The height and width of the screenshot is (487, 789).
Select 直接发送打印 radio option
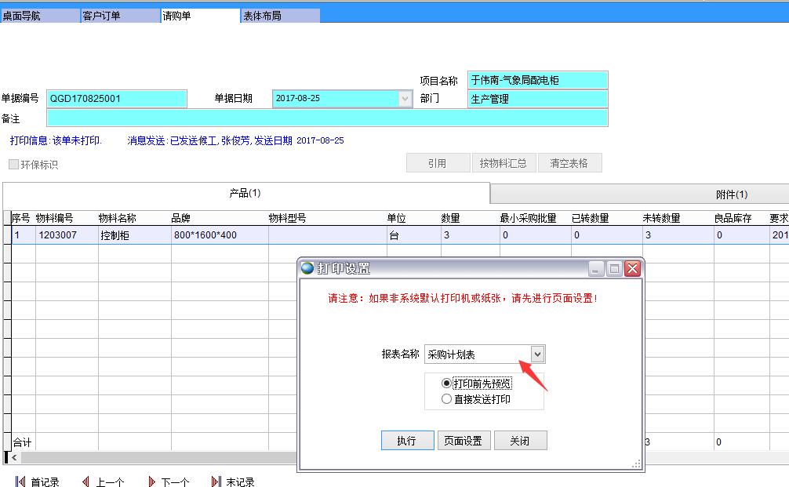coord(447,399)
